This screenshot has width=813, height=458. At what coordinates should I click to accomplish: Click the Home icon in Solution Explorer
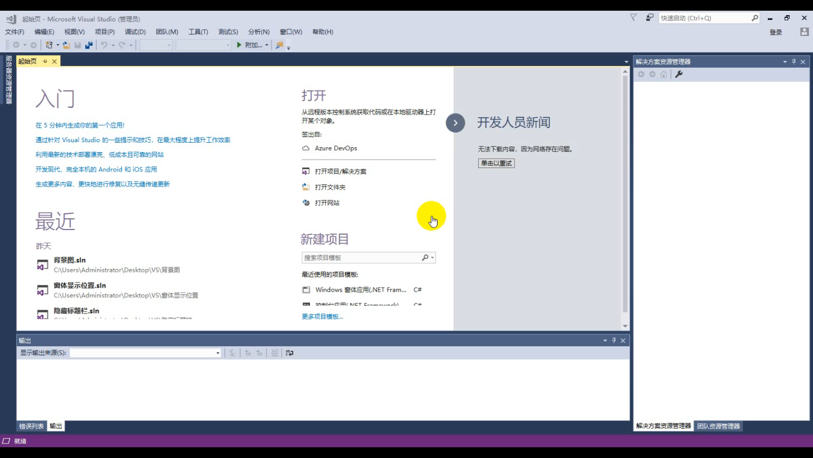pyautogui.click(x=663, y=74)
